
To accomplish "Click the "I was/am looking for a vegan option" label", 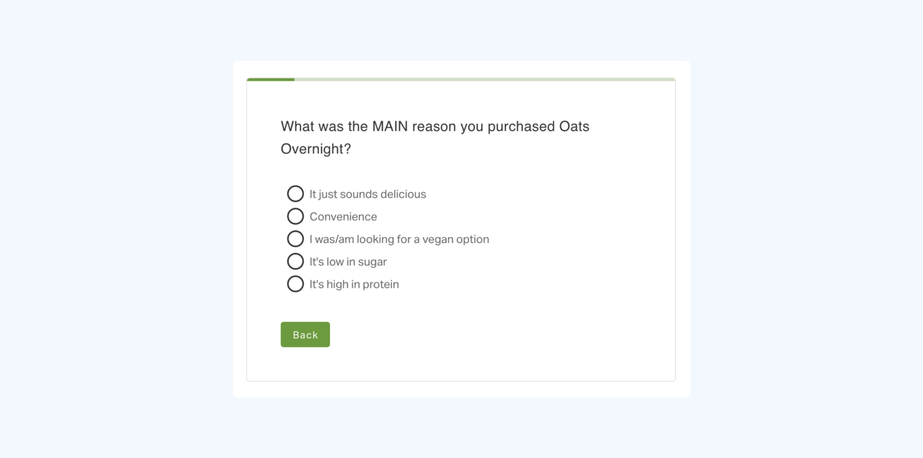I will pos(399,240).
